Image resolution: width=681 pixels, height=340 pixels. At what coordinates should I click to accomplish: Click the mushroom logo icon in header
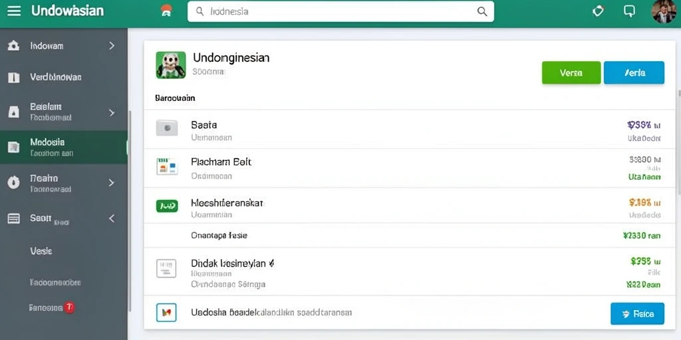point(166,11)
